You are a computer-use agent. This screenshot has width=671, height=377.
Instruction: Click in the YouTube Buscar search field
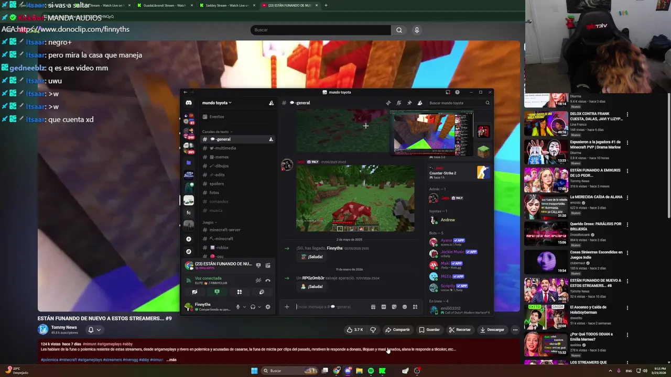pyautogui.click(x=321, y=30)
